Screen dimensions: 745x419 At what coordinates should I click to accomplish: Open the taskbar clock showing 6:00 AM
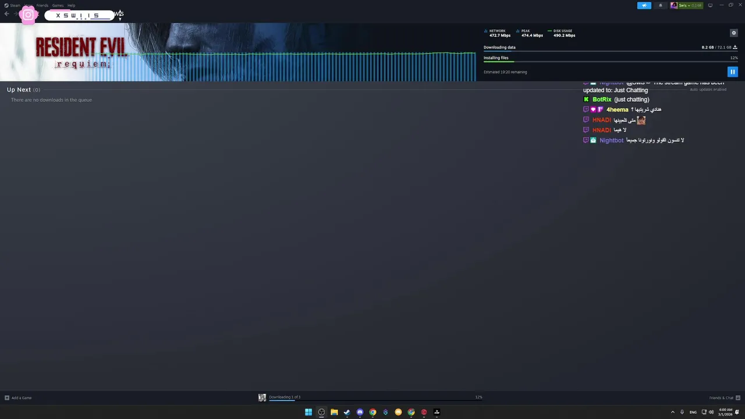[725, 412]
